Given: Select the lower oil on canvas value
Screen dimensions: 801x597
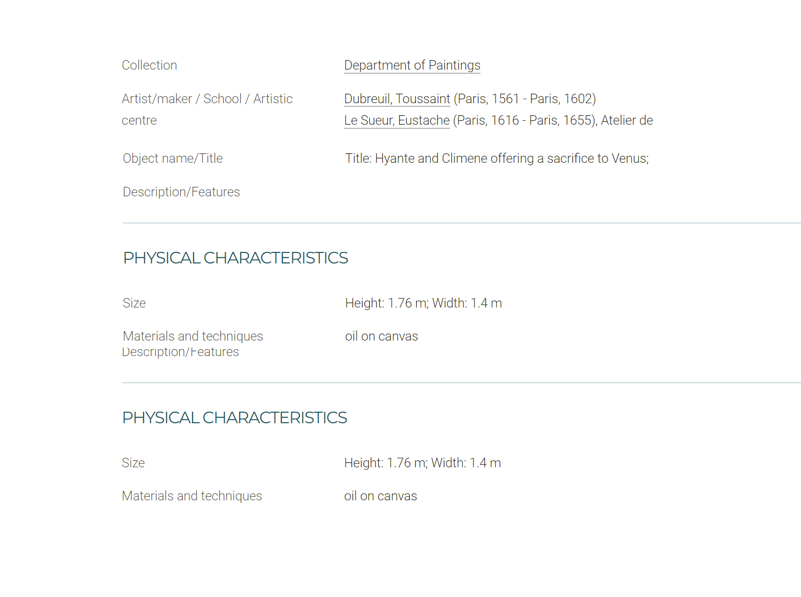Looking at the screenshot, I should (380, 496).
